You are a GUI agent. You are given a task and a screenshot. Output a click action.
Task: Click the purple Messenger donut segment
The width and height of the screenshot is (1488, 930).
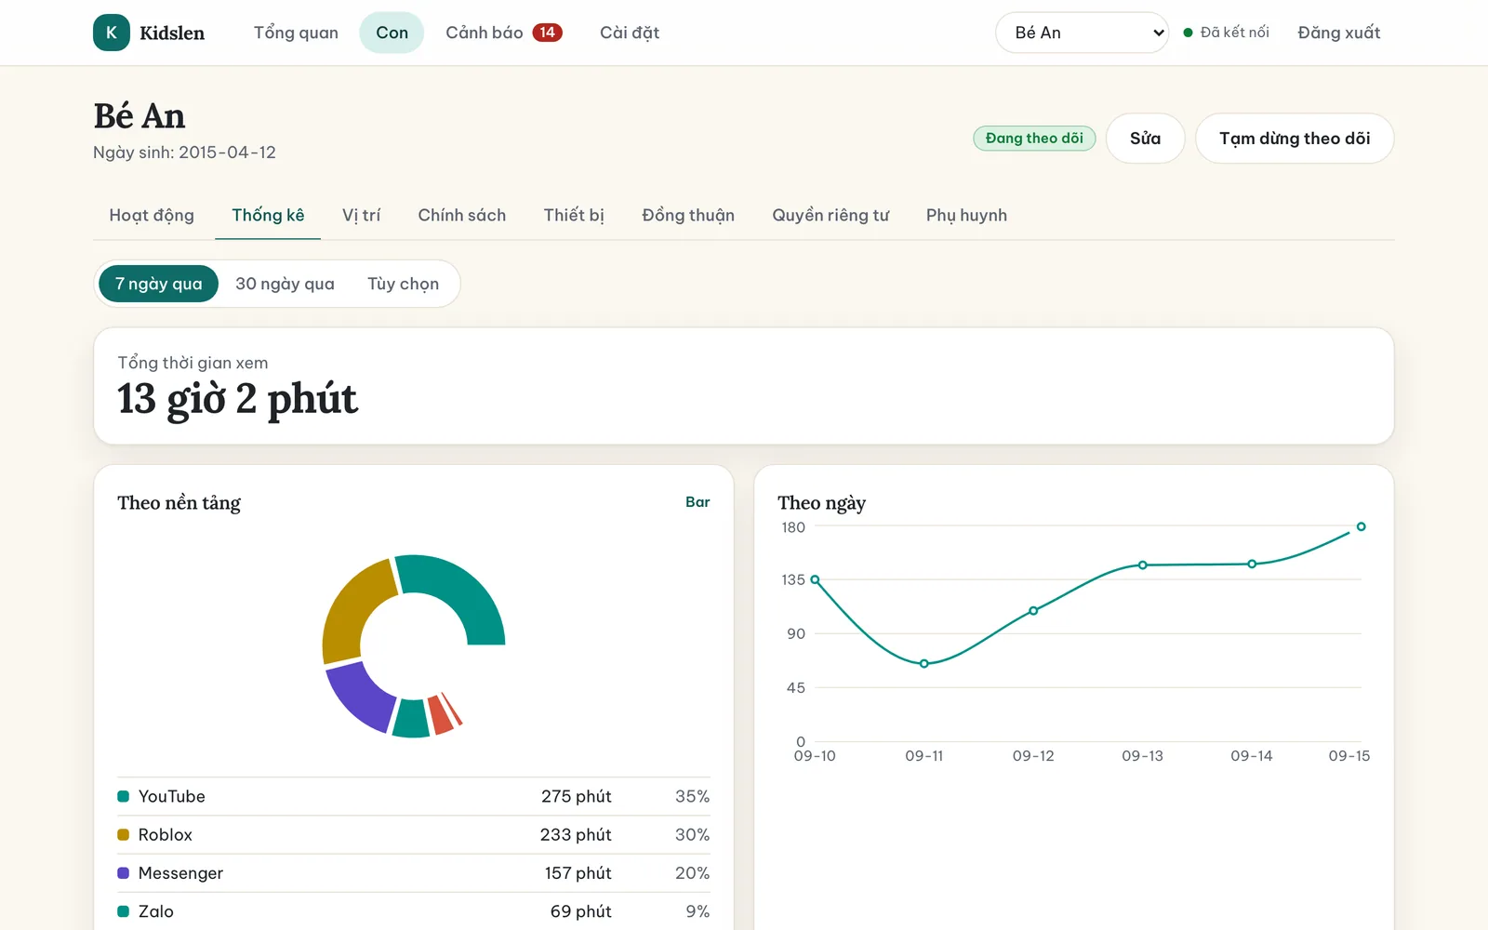(362, 697)
